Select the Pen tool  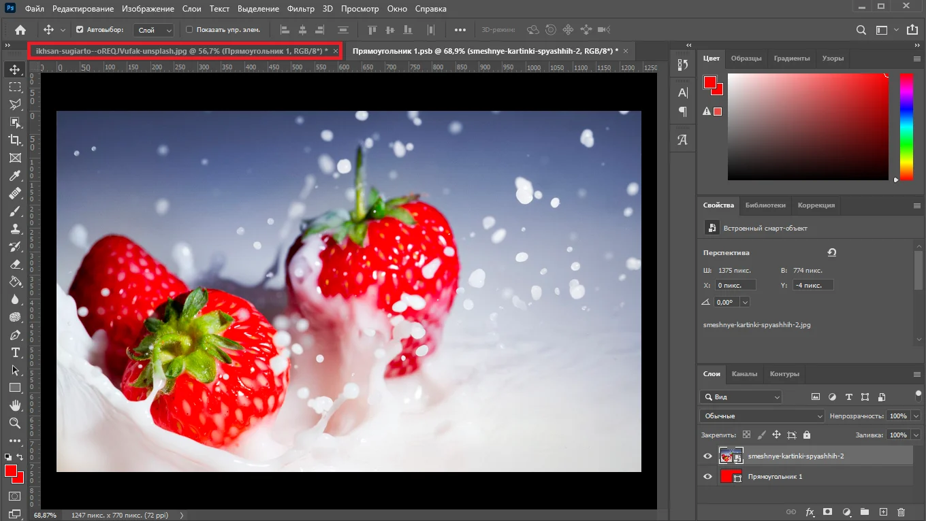[x=15, y=335]
